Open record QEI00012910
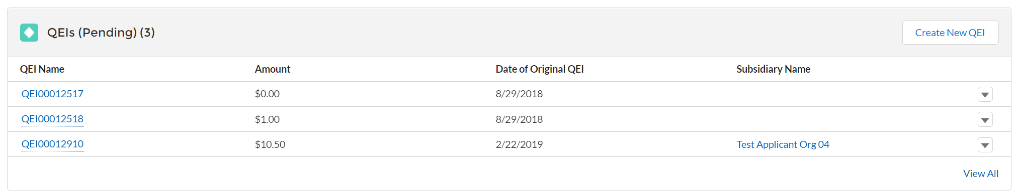1017x192 pixels. click(52, 144)
